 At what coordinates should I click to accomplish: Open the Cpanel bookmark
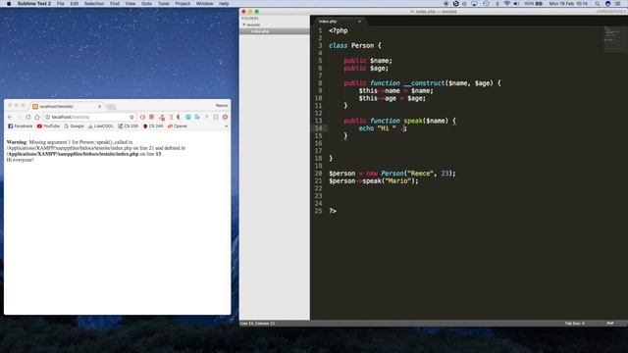pyautogui.click(x=178, y=126)
